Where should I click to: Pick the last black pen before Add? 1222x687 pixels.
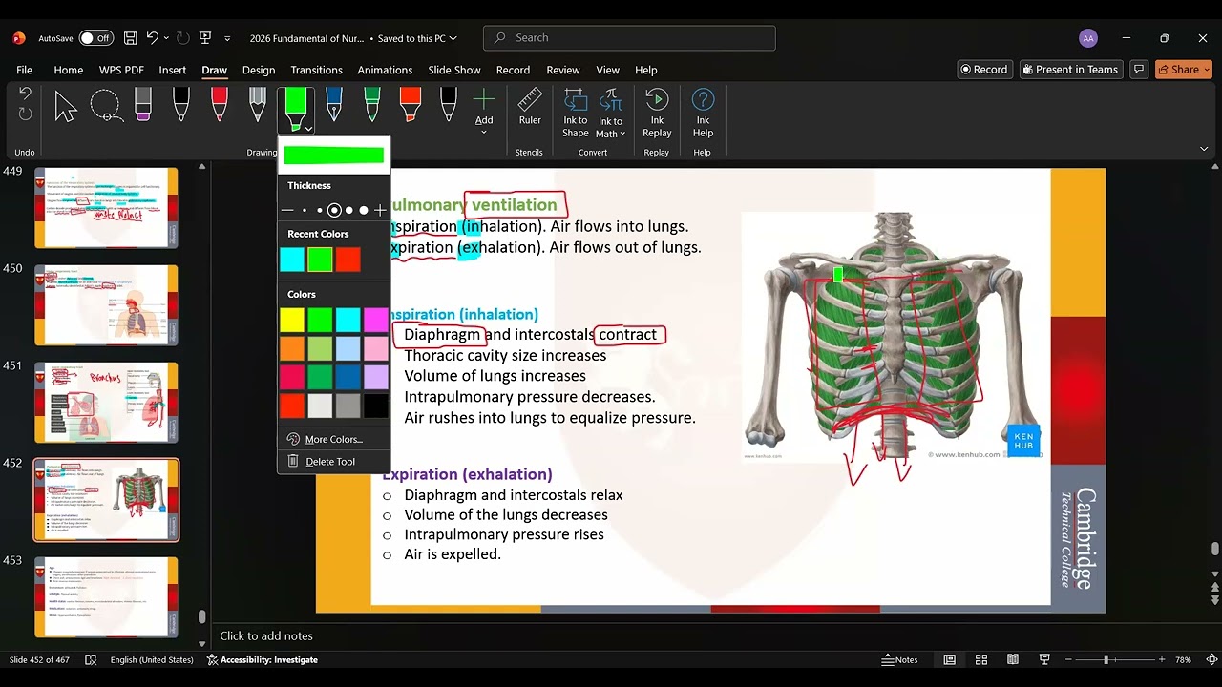pyautogui.click(x=449, y=105)
